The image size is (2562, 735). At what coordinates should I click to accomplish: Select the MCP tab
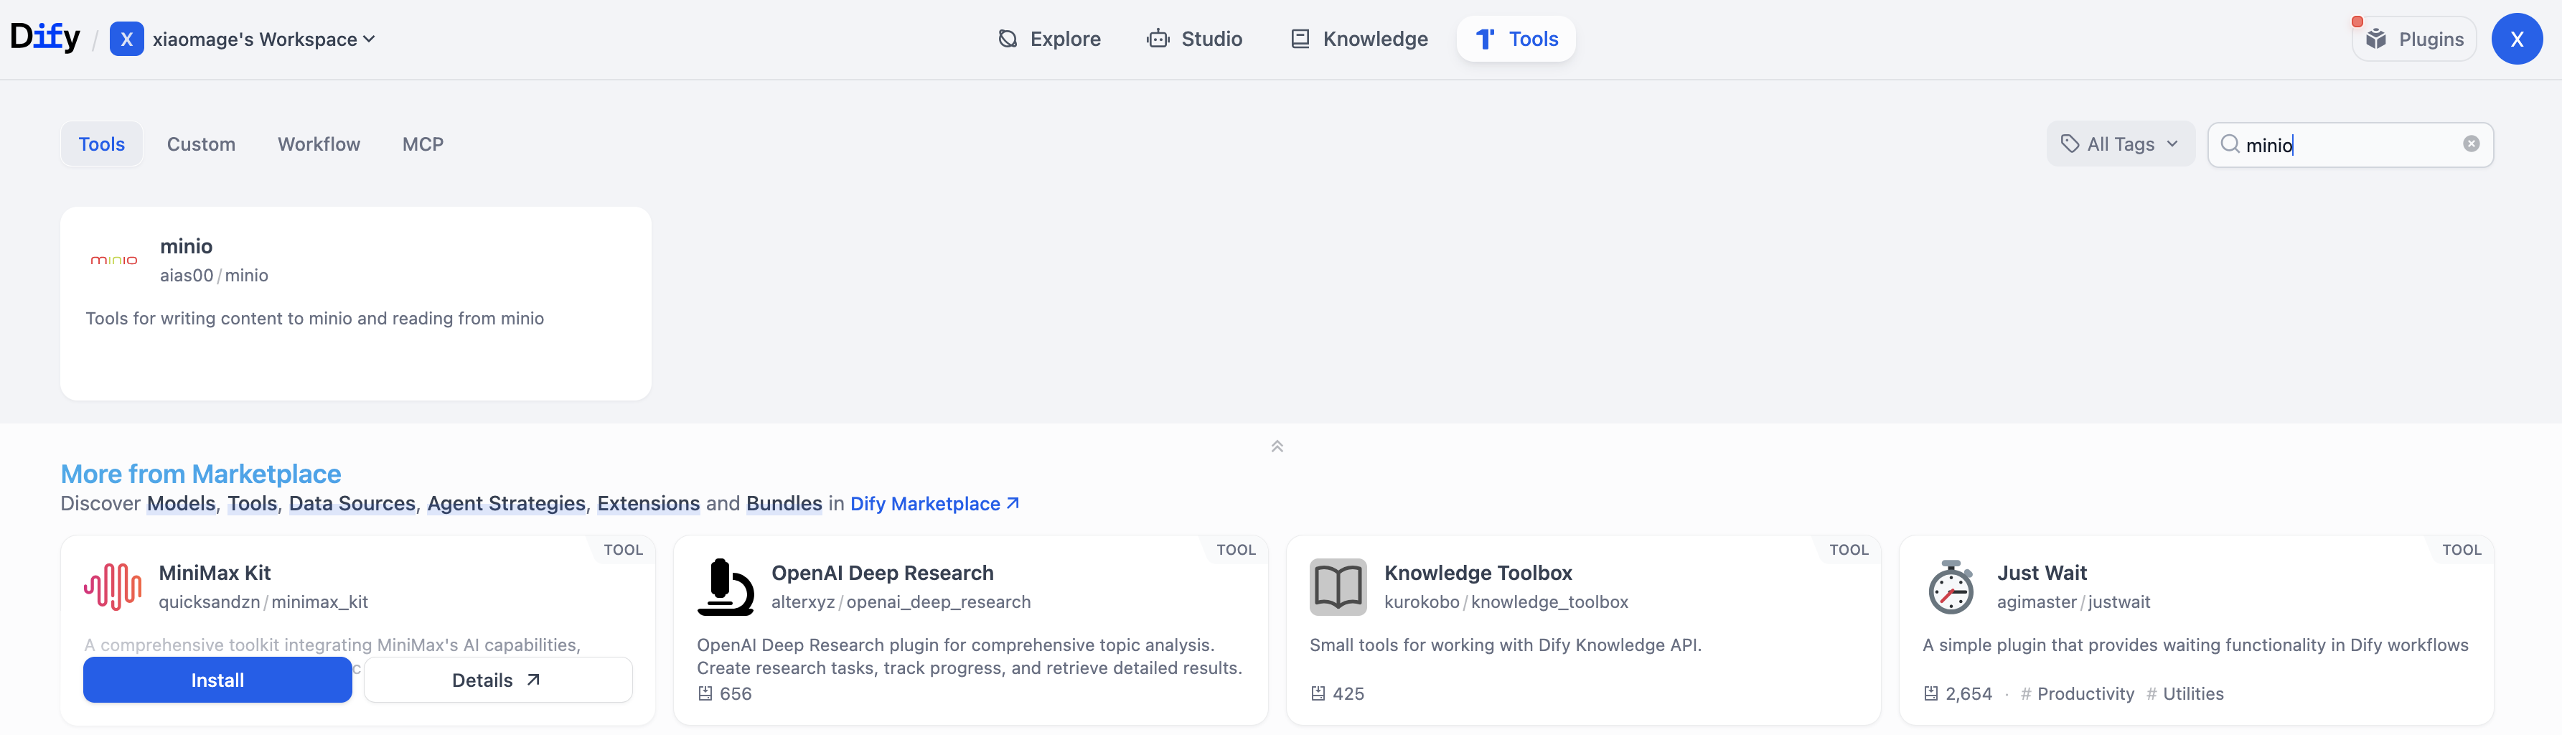(x=423, y=144)
